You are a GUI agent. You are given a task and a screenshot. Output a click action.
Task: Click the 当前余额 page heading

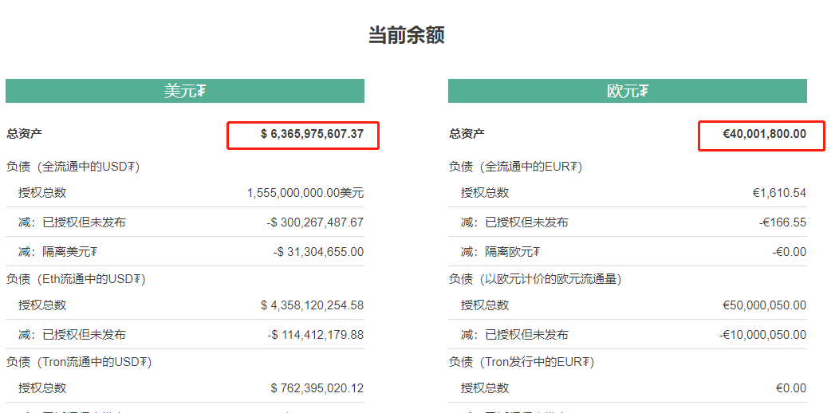406,36
